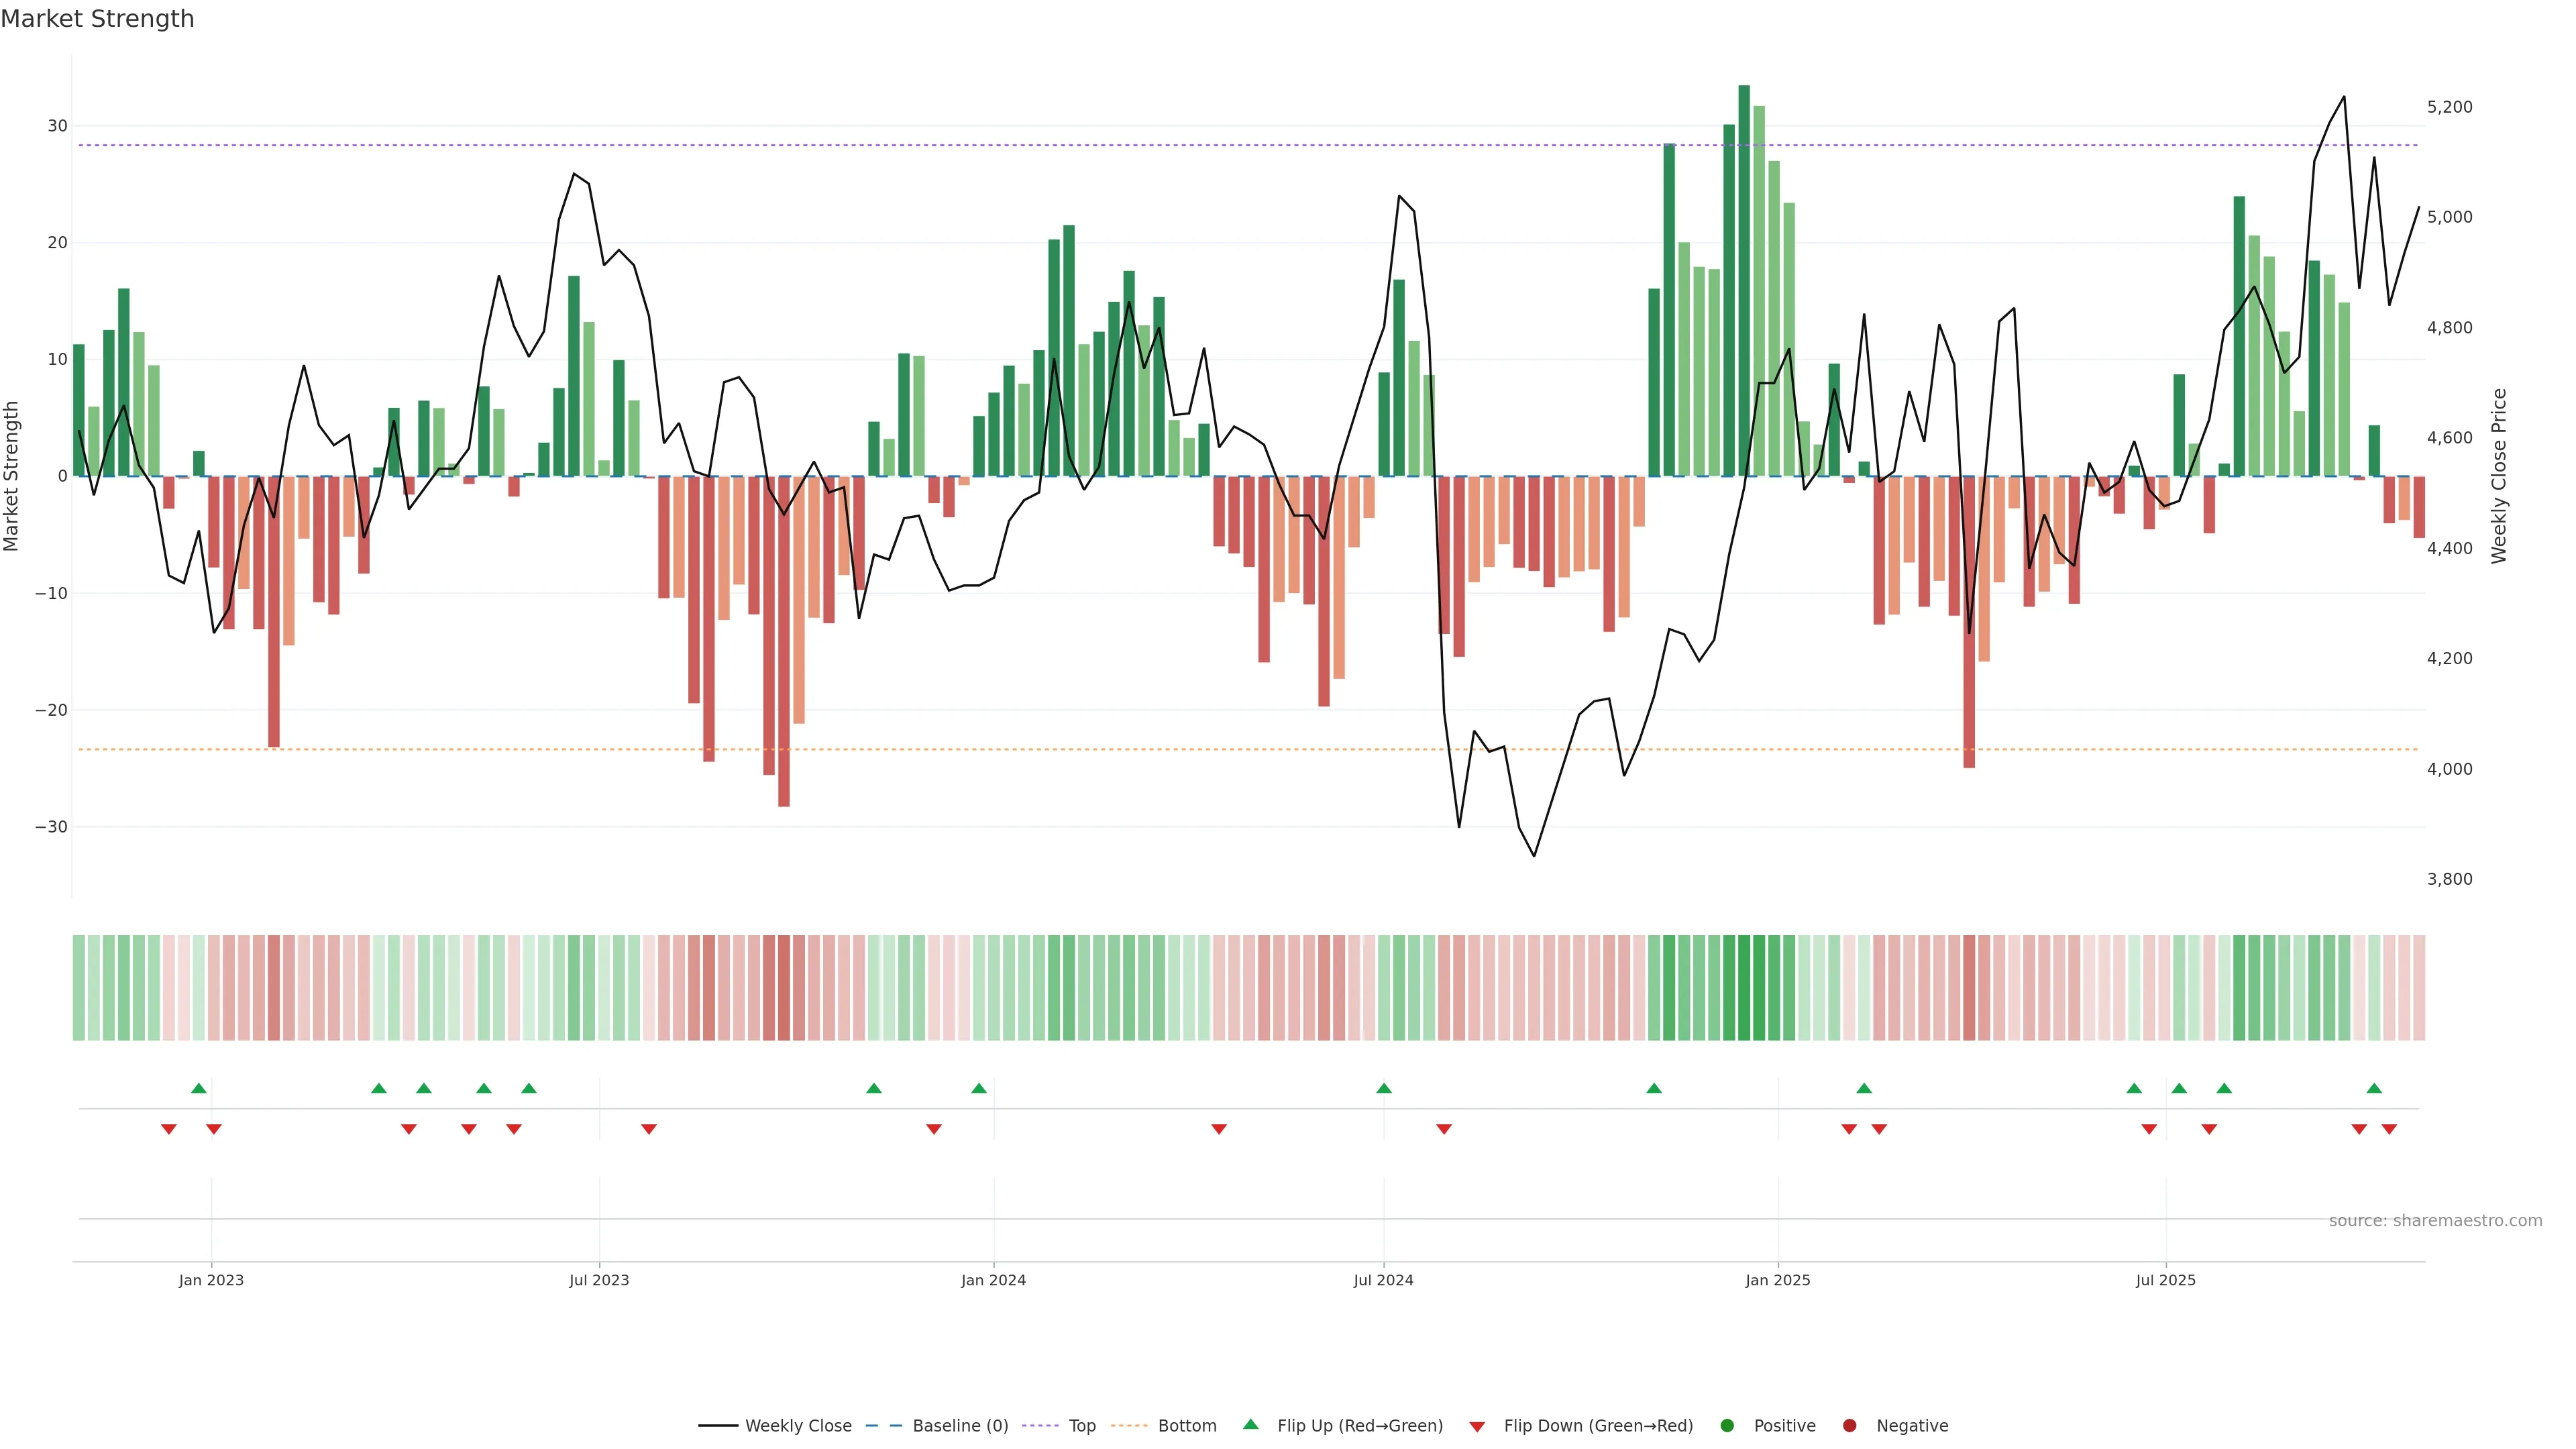
Task: Click the Jul 2023 x-axis label
Action: tap(599, 1280)
